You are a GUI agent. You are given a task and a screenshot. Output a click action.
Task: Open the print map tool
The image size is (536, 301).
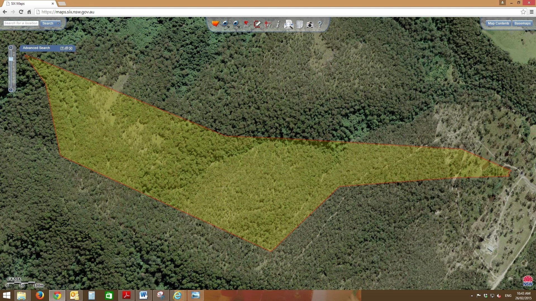pyautogui.click(x=288, y=24)
